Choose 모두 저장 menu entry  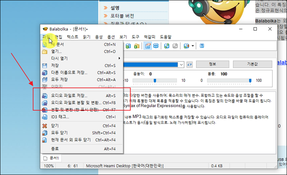[x=82, y=80]
